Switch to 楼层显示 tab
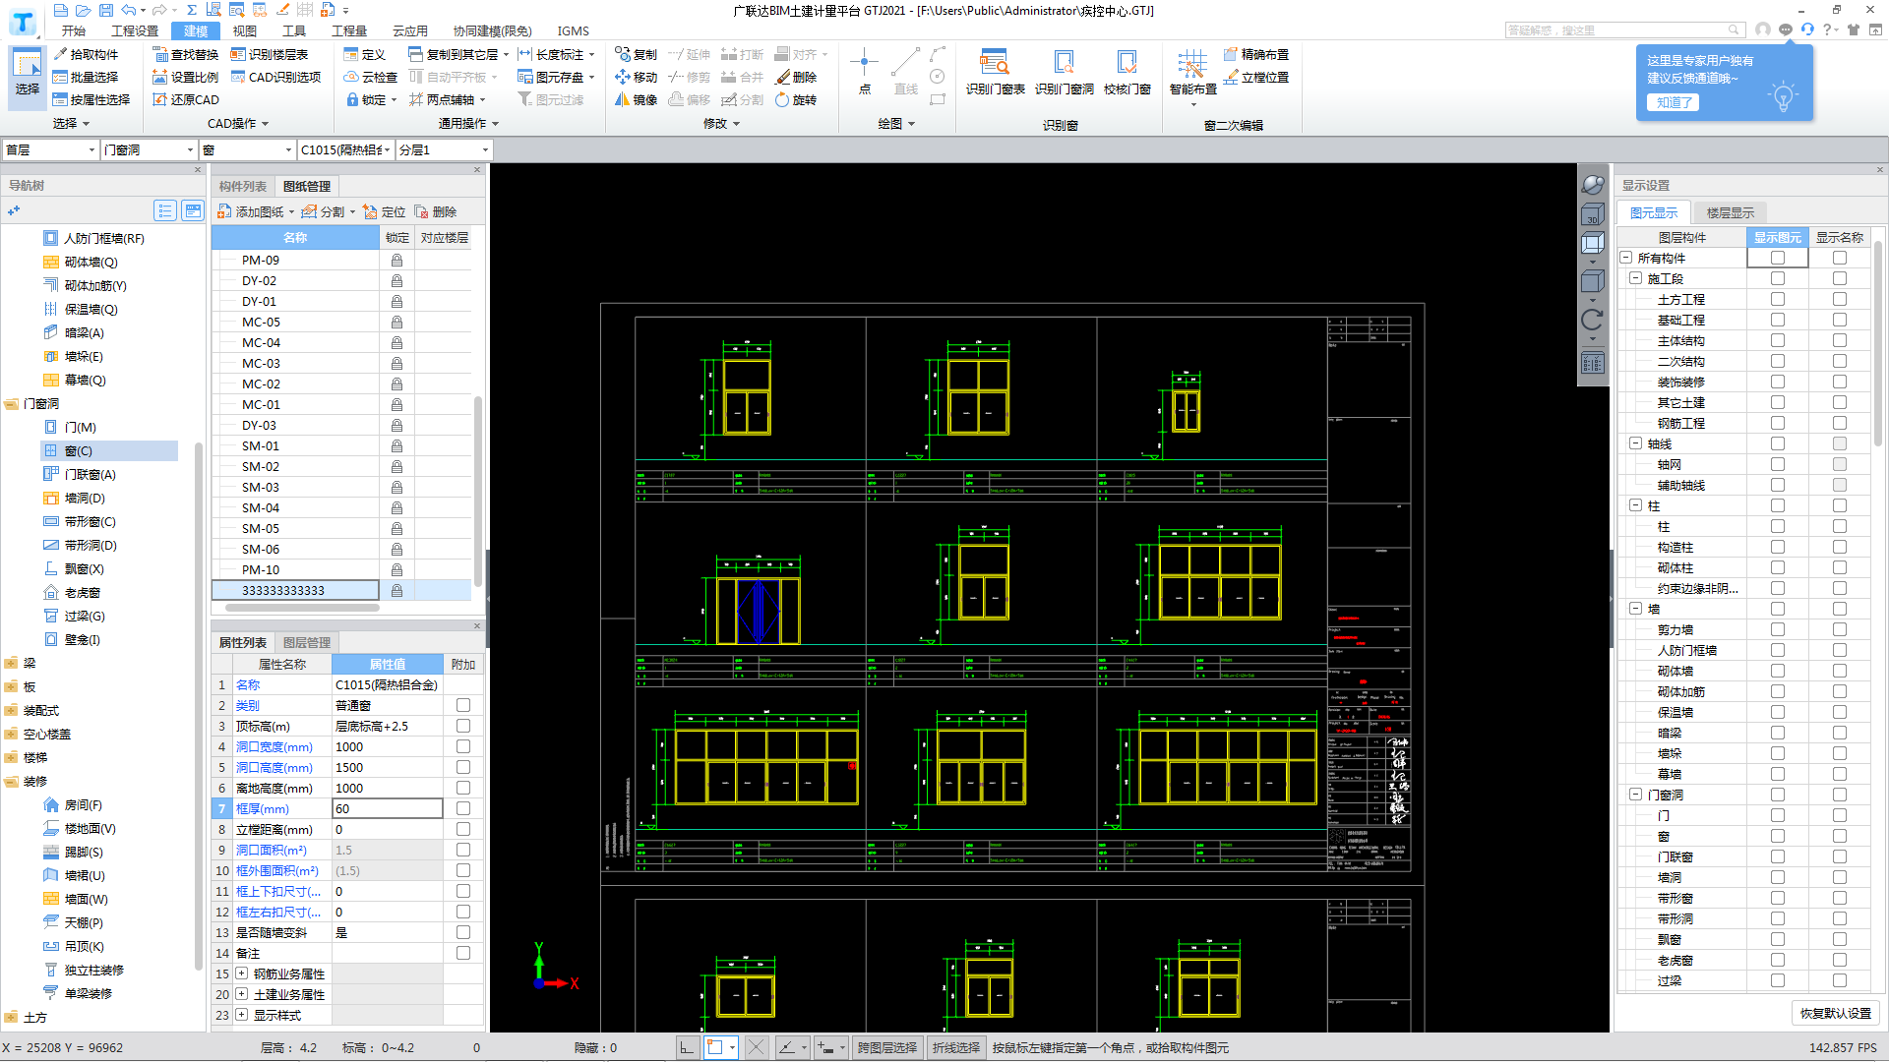The height and width of the screenshot is (1062, 1889). (x=1730, y=212)
